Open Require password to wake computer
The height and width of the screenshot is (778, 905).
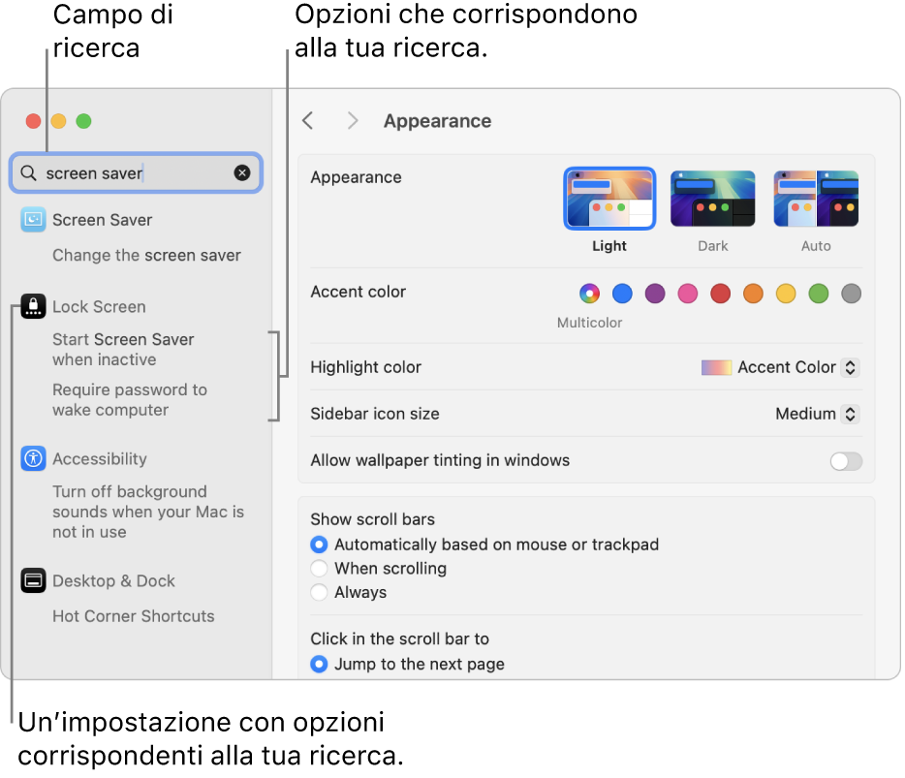coord(130,399)
